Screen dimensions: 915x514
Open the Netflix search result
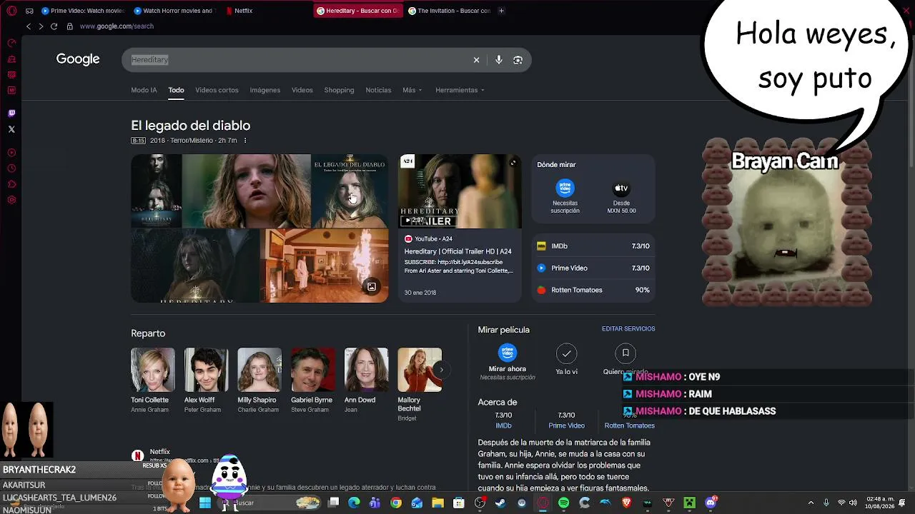click(159, 452)
